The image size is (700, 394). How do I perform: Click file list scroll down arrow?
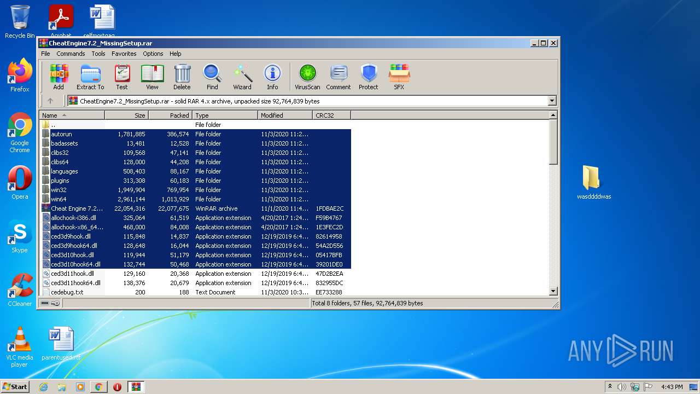[x=553, y=292]
